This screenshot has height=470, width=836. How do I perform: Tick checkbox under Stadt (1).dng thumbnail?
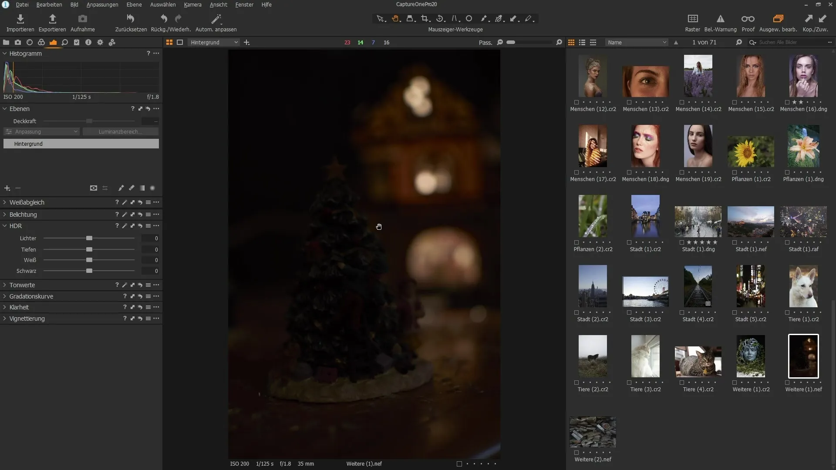click(x=682, y=242)
